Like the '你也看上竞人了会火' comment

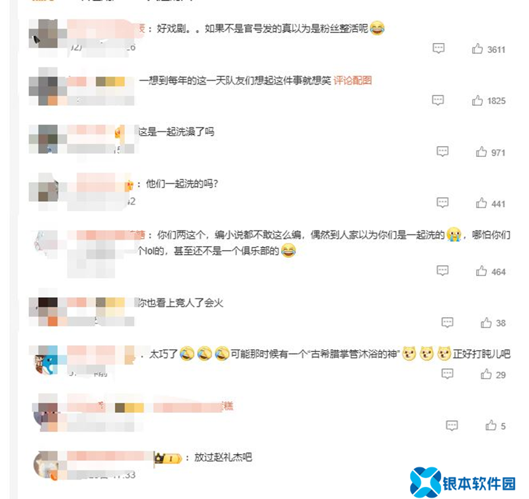tap(486, 322)
